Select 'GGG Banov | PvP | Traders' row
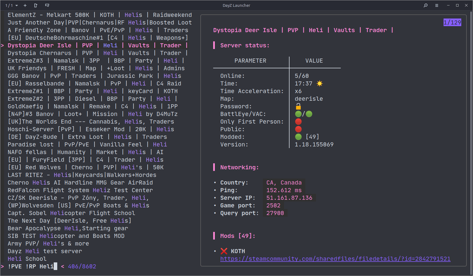This screenshot has width=473, height=276. pyautogui.click(x=94, y=76)
